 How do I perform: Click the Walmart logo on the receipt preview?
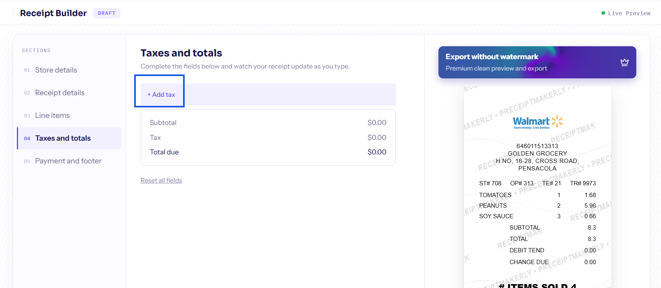click(x=537, y=122)
